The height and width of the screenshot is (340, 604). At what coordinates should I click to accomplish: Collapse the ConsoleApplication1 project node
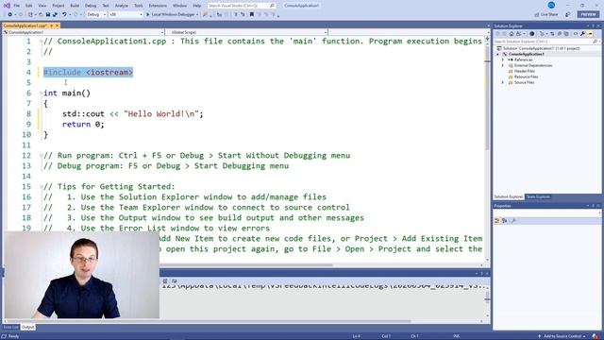(497, 55)
